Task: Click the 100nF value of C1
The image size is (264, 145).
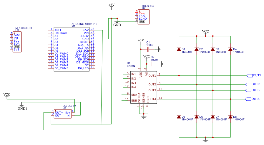Action: coord(150,45)
